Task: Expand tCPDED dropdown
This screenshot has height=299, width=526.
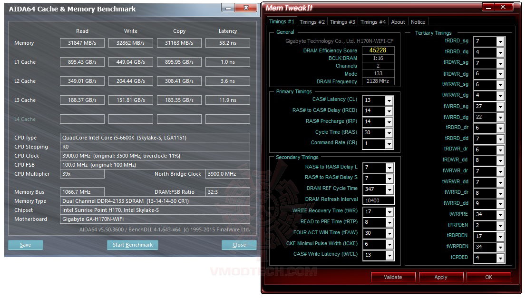Action: tap(500, 259)
